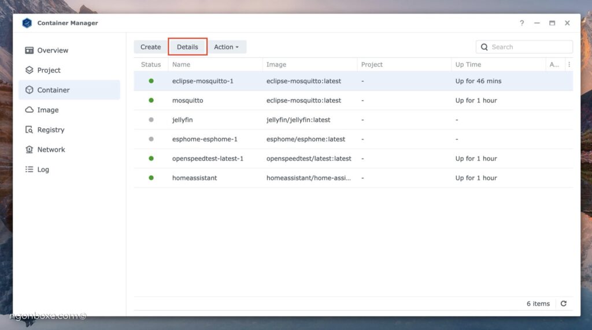The height and width of the screenshot is (330, 592).
Task: Click the Project layers icon in sidebar
Action: coord(29,70)
